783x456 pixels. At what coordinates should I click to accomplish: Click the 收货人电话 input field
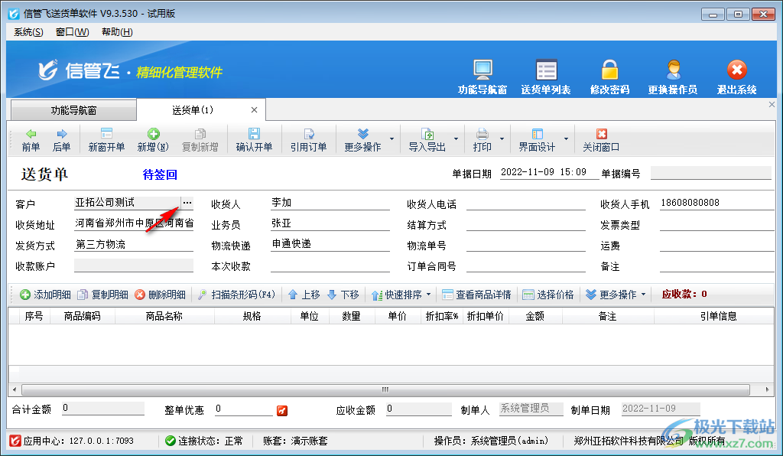[x=526, y=203]
